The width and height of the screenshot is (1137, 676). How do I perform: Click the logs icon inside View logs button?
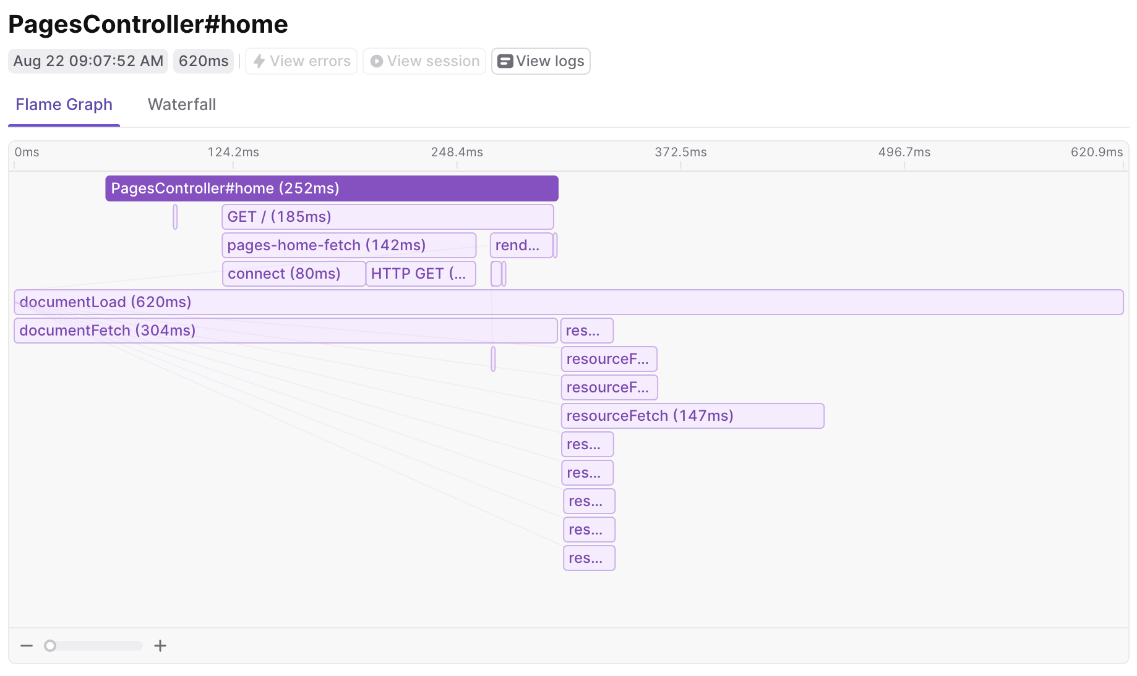pyautogui.click(x=505, y=61)
